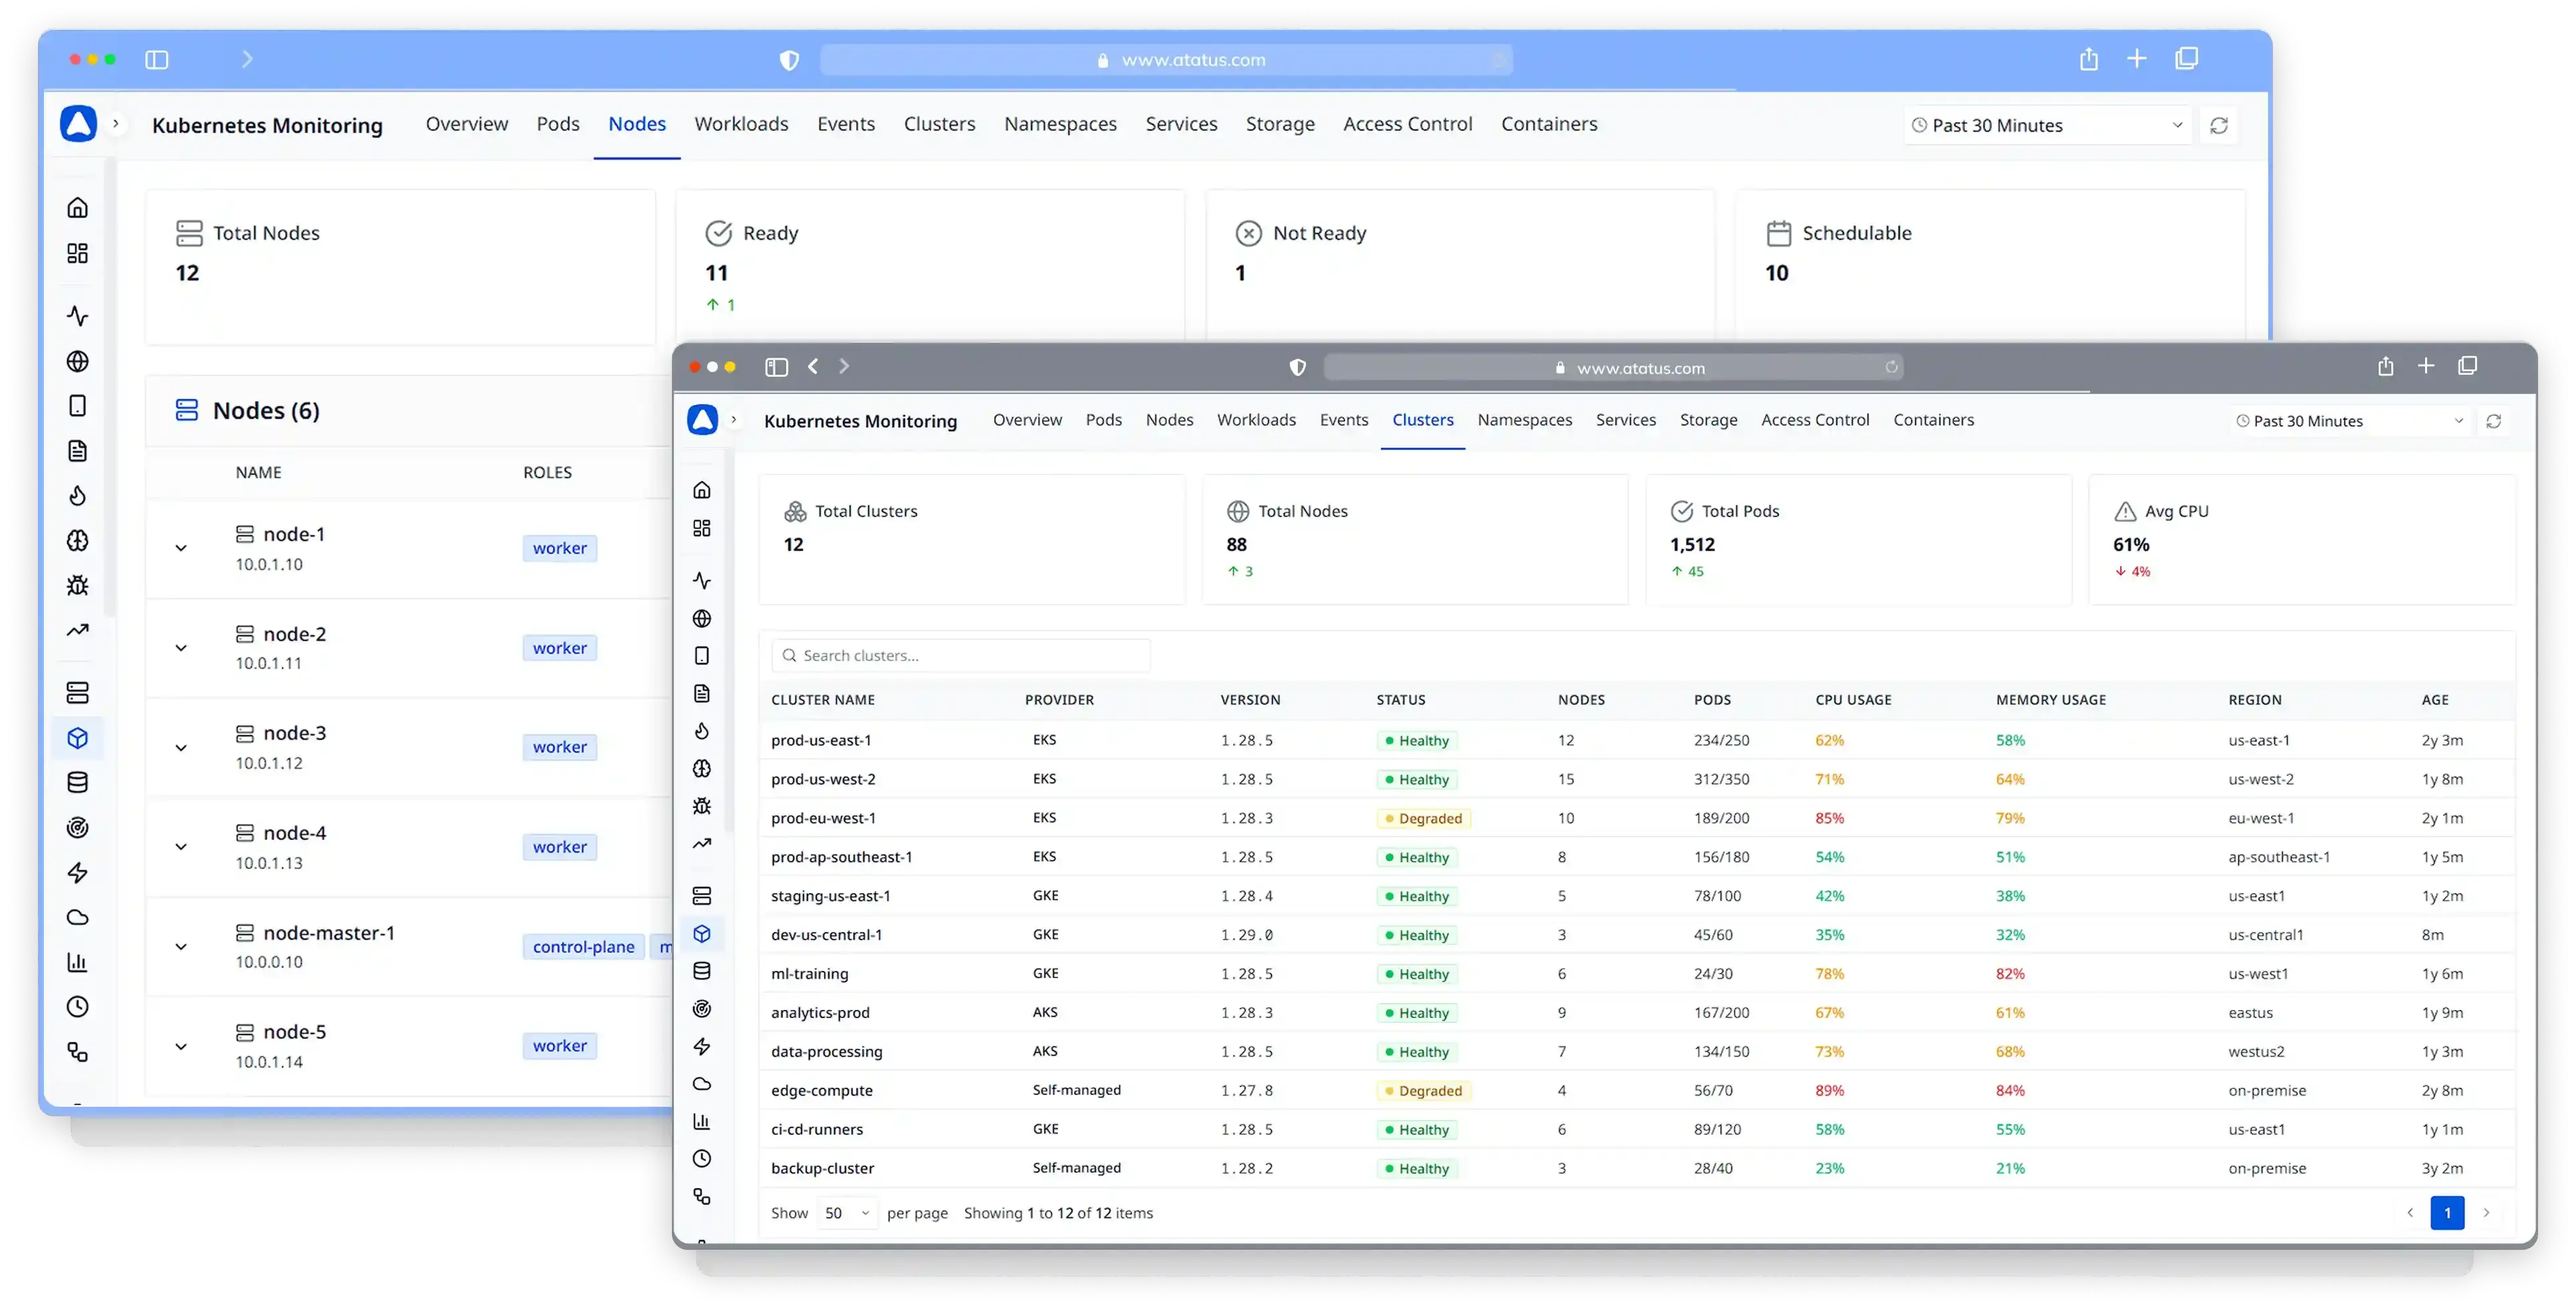Click the lightning bolt icon in back window sidebar
Viewport: 2576px width, 1309px height.
pyautogui.click(x=77, y=872)
